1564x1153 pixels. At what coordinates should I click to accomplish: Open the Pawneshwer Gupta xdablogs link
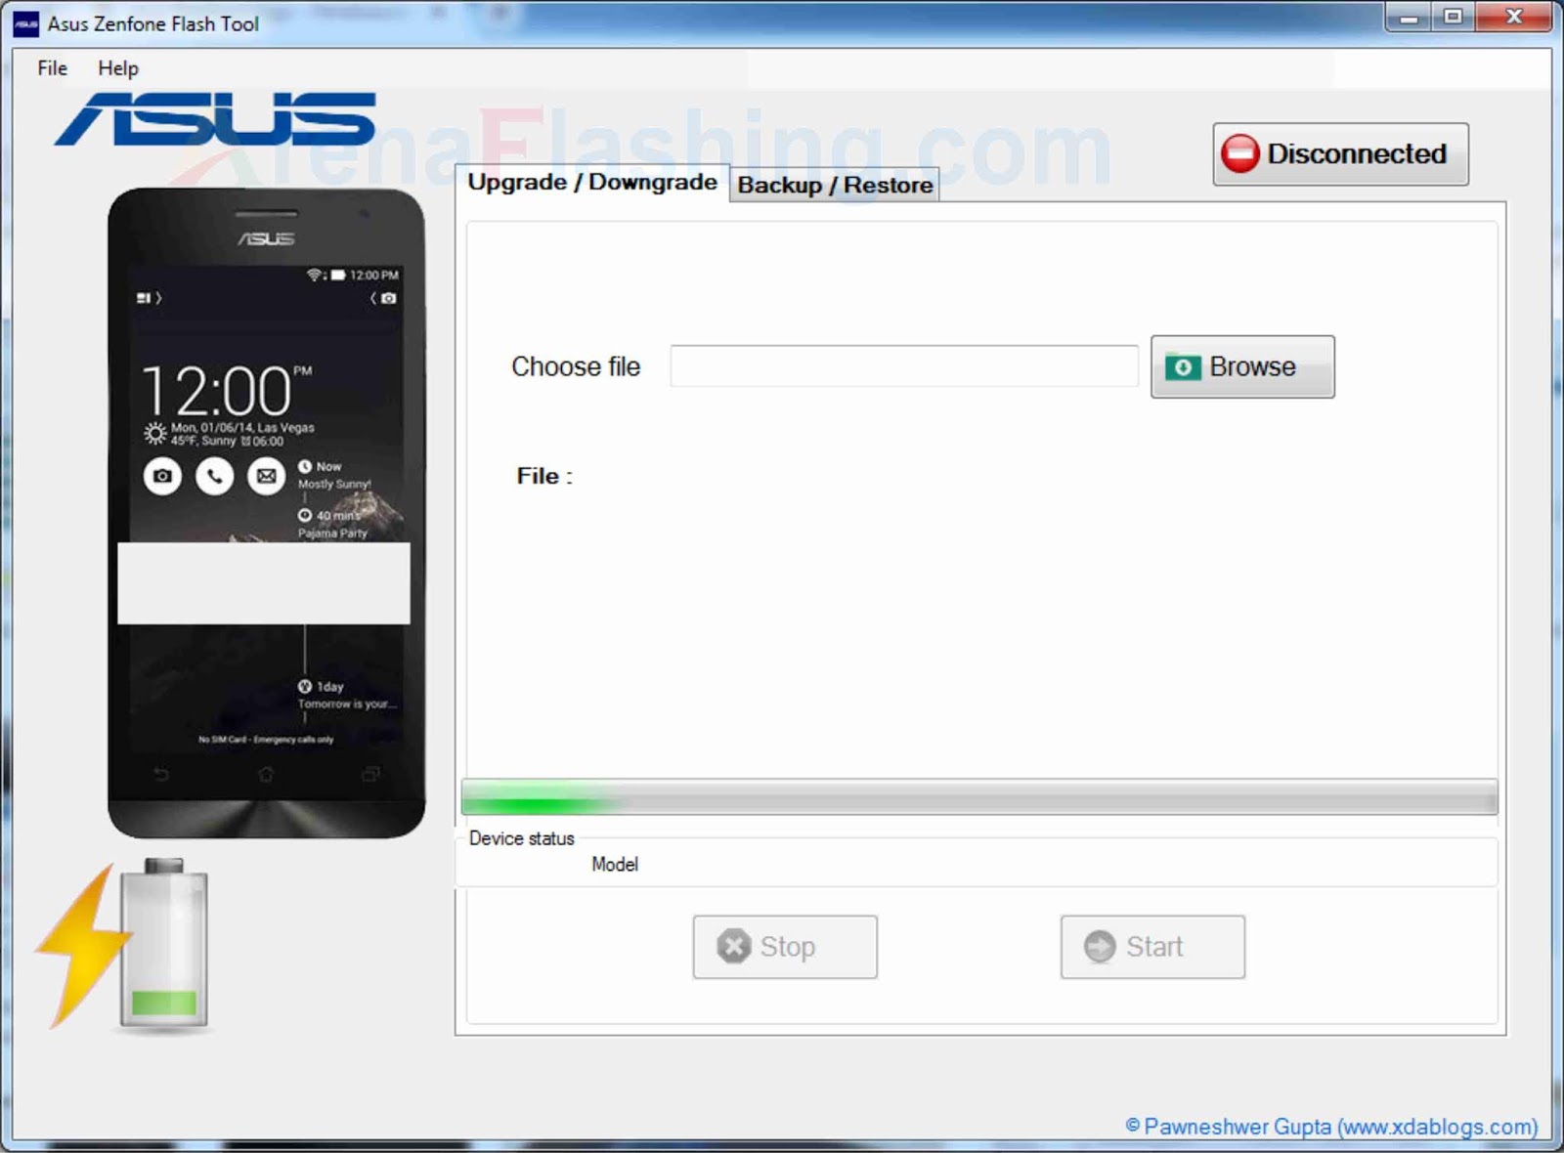1331,1127
